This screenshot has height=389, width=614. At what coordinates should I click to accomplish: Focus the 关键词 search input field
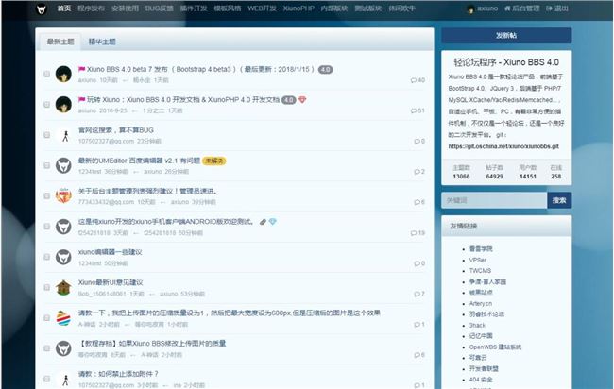coord(494,200)
